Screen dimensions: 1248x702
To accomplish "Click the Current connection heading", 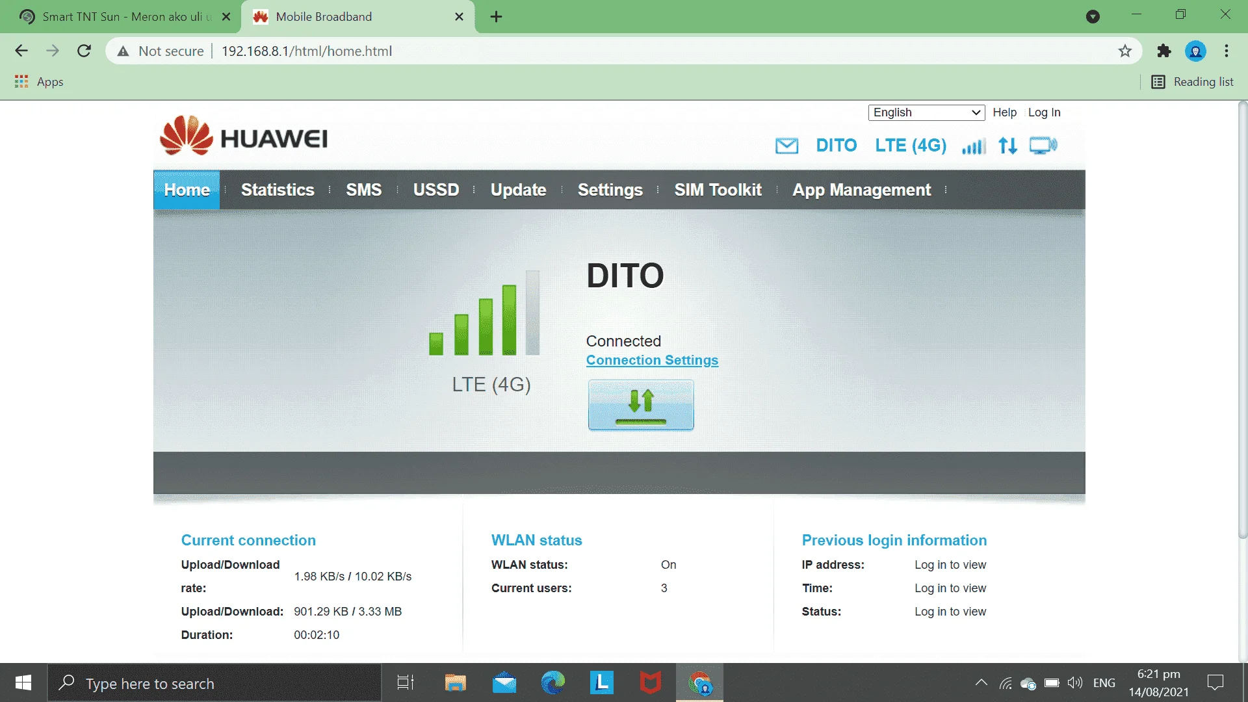I will [248, 540].
